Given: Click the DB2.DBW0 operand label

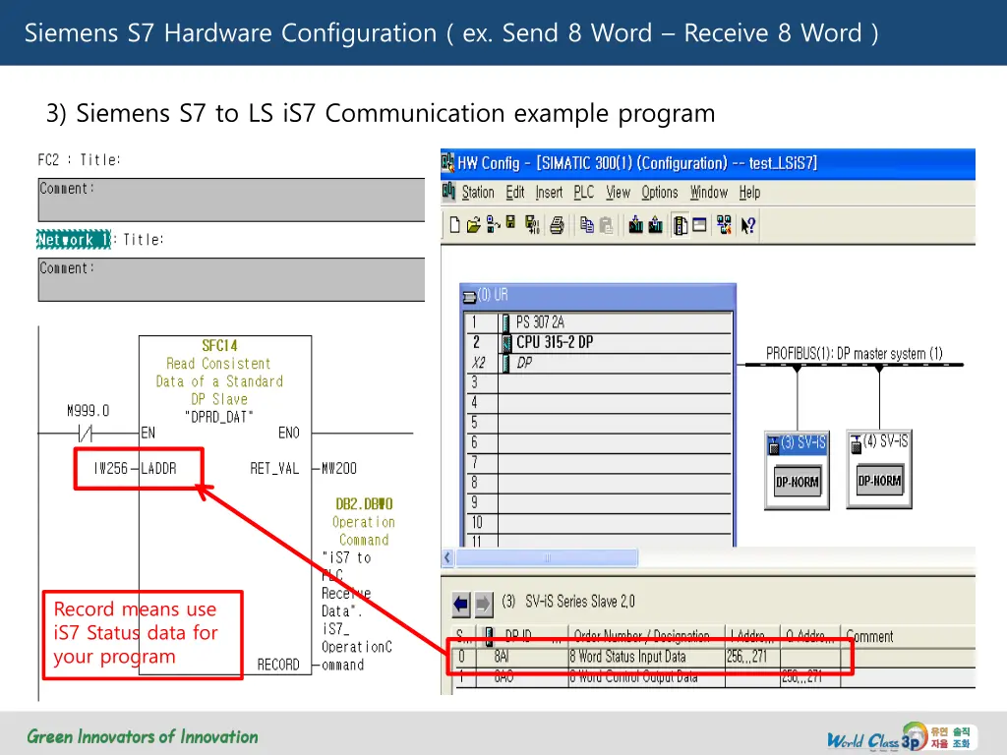Looking at the screenshot, I should pos(364,504).
